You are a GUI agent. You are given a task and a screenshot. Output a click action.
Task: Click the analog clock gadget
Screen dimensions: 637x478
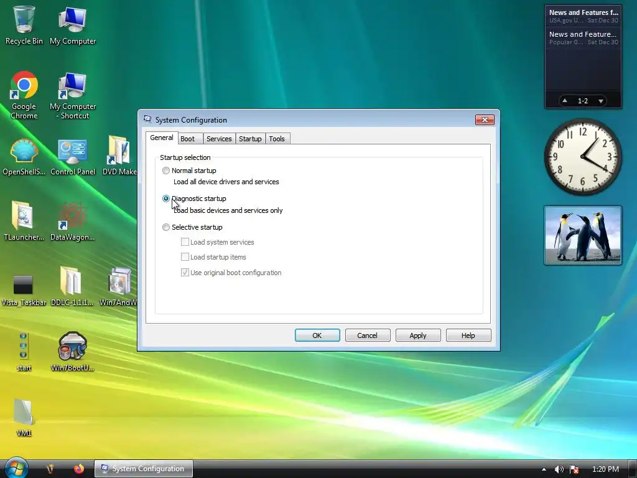[582, 157]
